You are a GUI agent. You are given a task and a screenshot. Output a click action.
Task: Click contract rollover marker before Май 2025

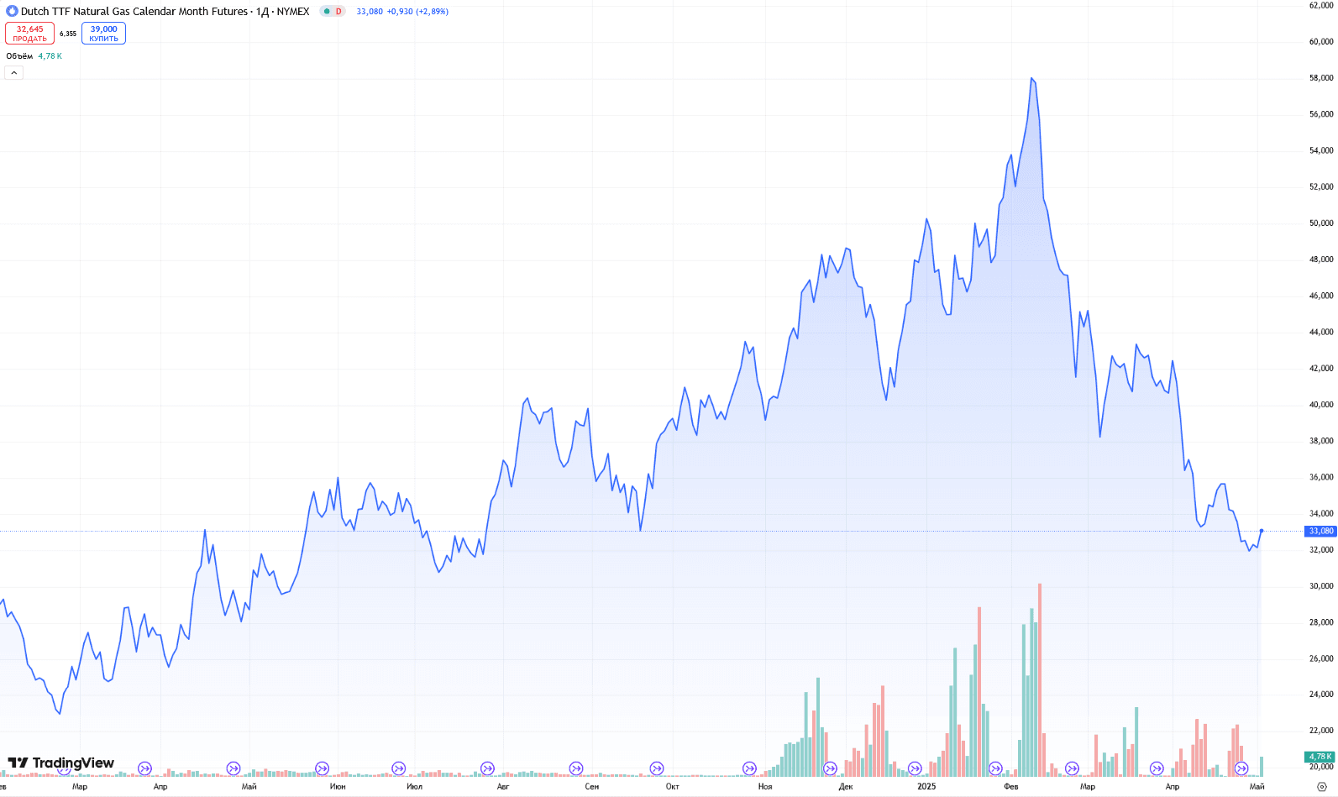[1241, 768]
